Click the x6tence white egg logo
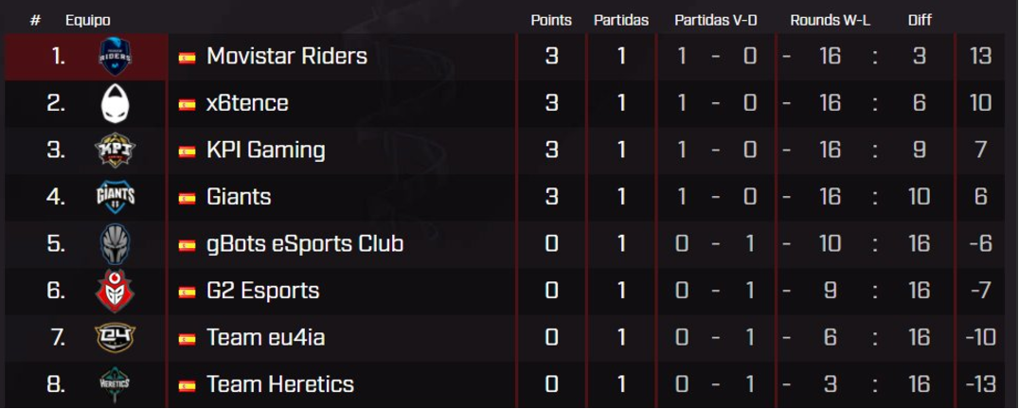The width and height of the screenshot is (1019, 409). 115,103
